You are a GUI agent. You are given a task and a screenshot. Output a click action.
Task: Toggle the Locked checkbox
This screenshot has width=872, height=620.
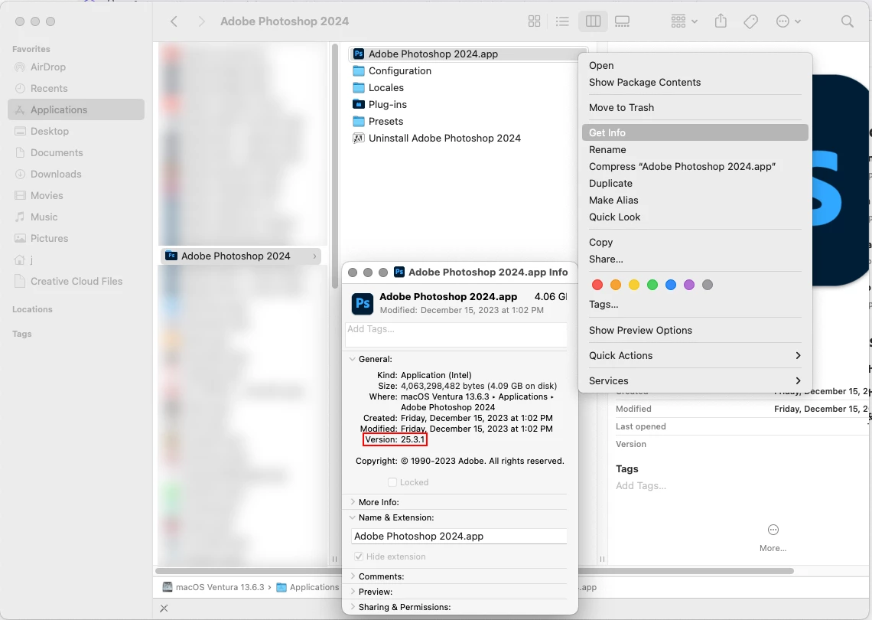[x=392, y=482]
